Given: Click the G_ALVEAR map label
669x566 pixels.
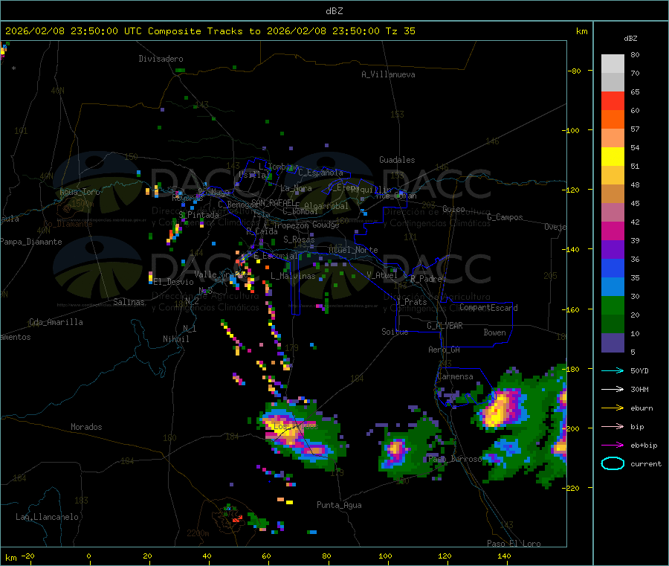Looking at the screenshot, I should pyautogui.click(x=445, y=326).
